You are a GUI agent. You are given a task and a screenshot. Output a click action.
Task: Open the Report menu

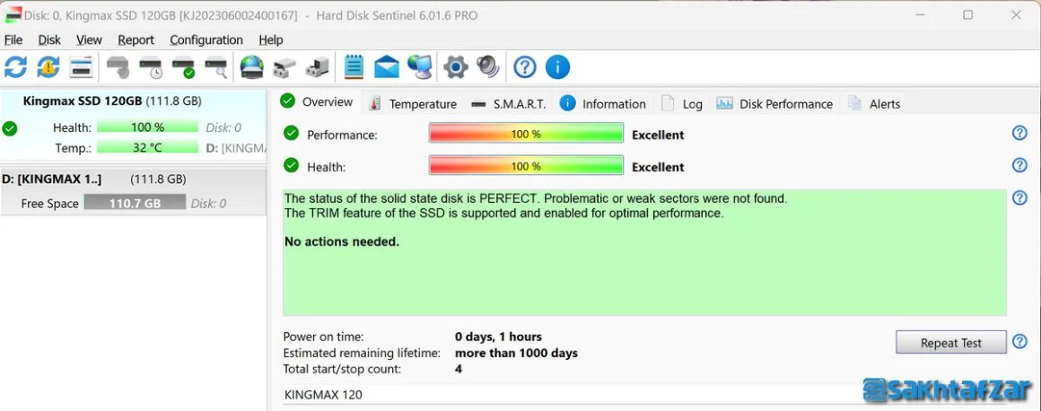(x=136, y=39)
